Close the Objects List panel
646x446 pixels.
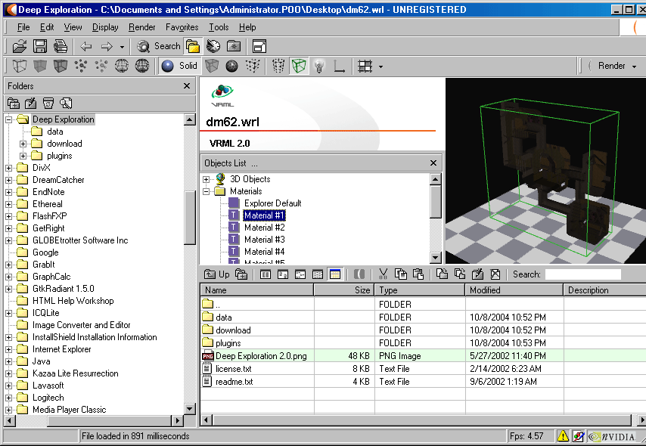coord(433,163)
